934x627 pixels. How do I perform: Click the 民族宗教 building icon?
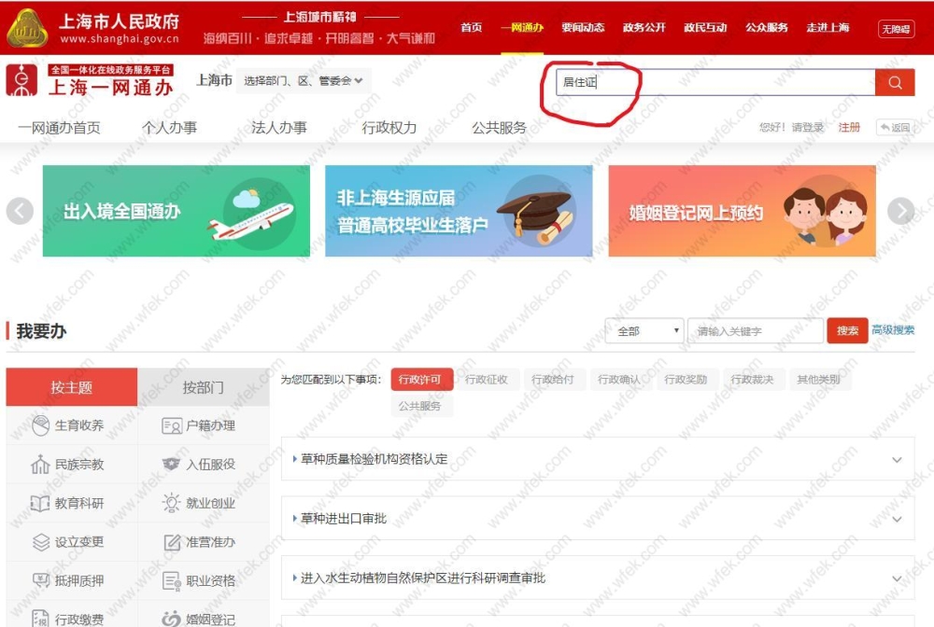pyautogui.click(x=40, y=464)
